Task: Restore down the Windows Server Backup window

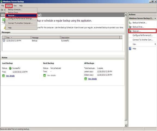Action: pos(152,2)
